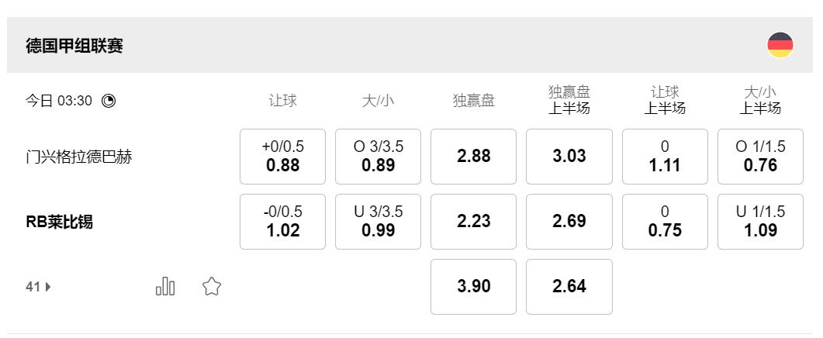The width and height of the screenshot is (823, 338).
Task: Select first-half home win odds 3.03
Action: [x=569, y=157]
